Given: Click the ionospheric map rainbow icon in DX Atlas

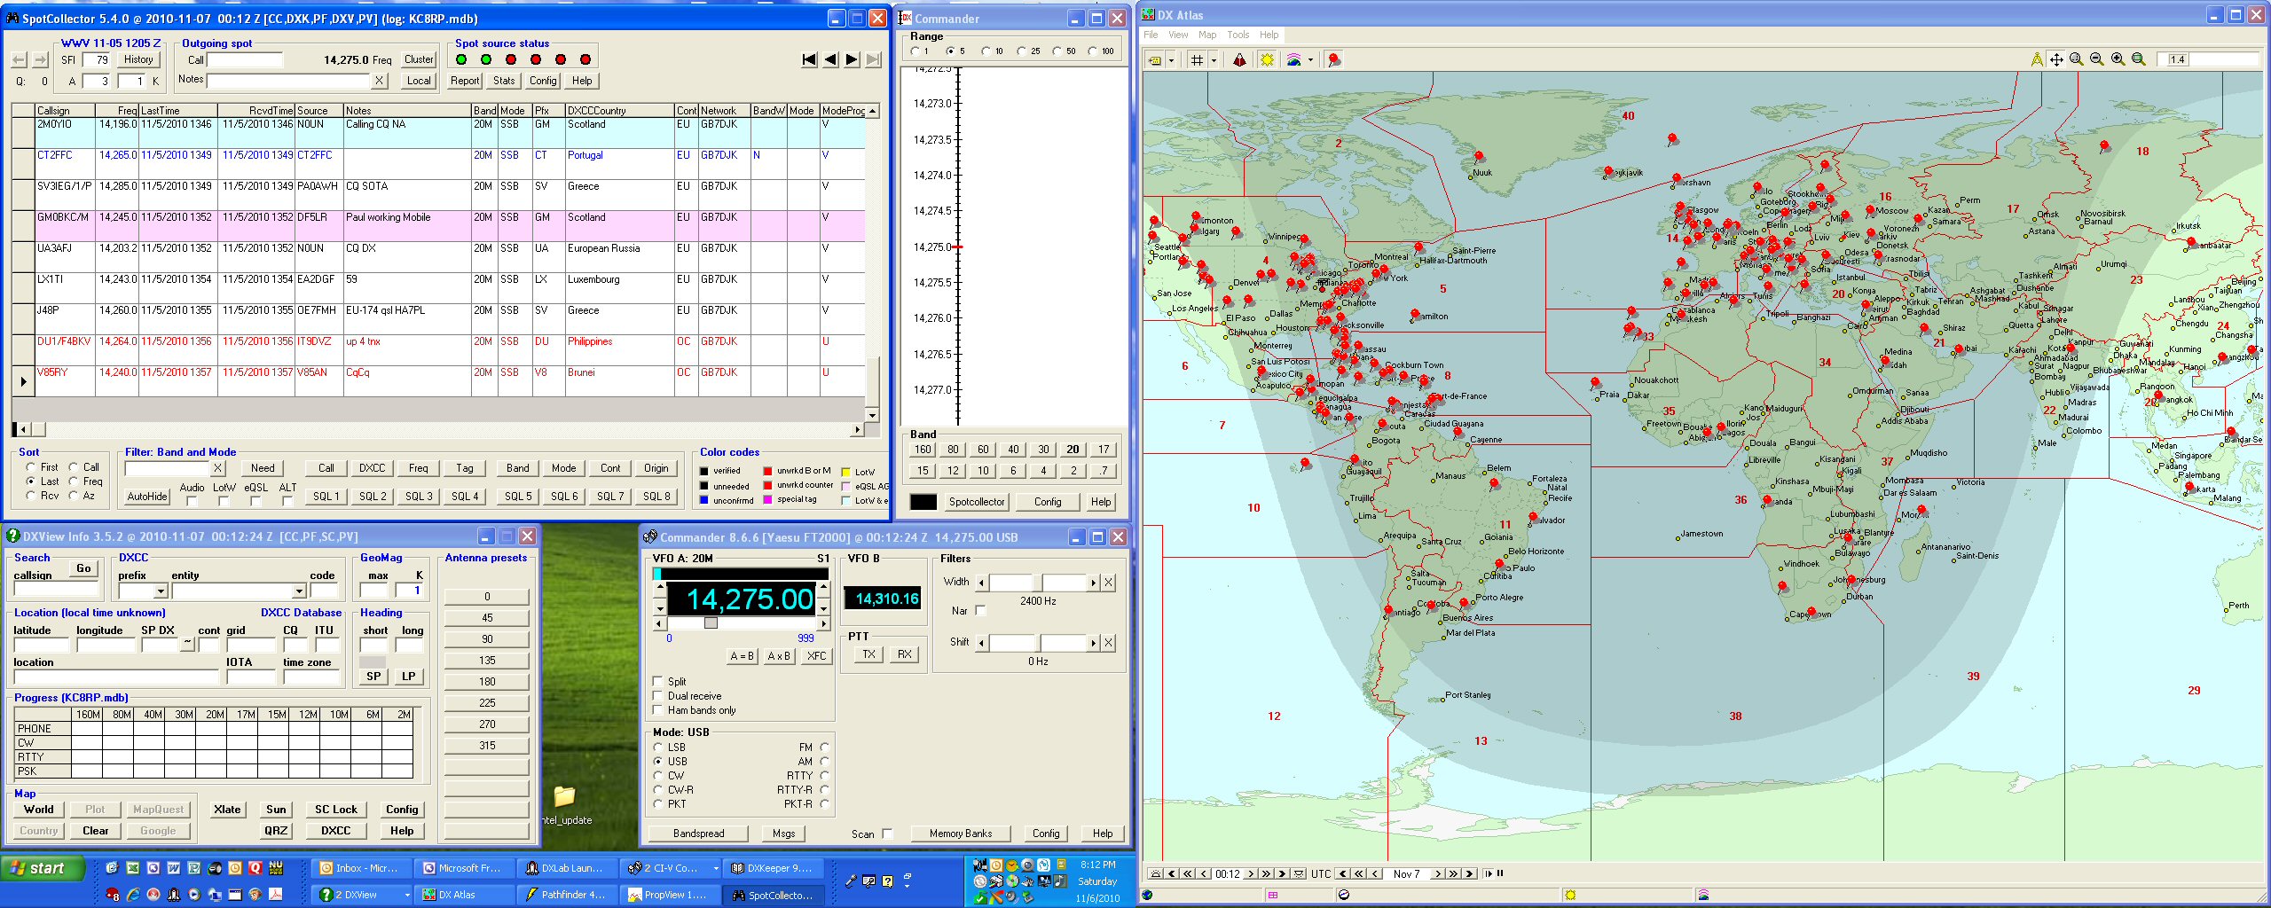Looking at the screenshot, I should (1294, 60).
